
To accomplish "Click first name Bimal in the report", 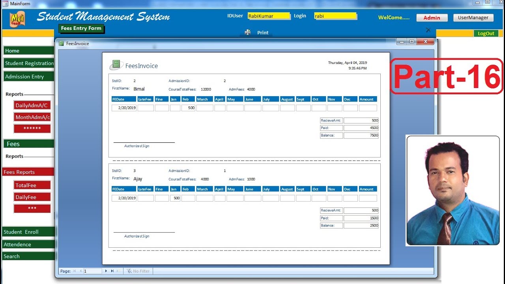I will 139,89.
